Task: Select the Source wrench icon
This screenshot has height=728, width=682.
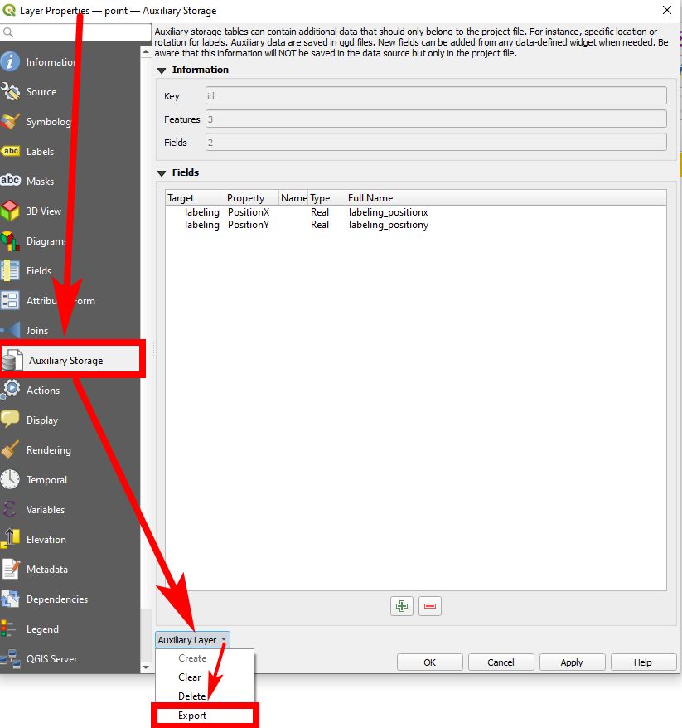Action: pyautogui.click(x=10, y=91)
